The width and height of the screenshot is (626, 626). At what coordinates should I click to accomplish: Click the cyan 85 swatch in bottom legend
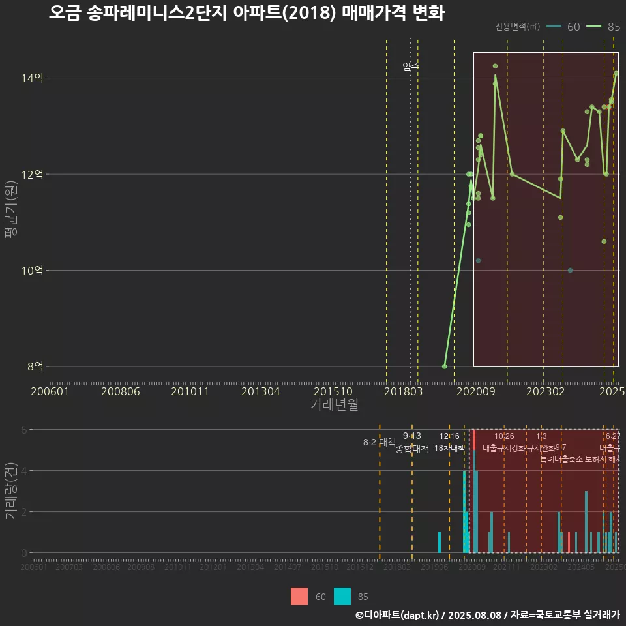(x=342, y=596)
